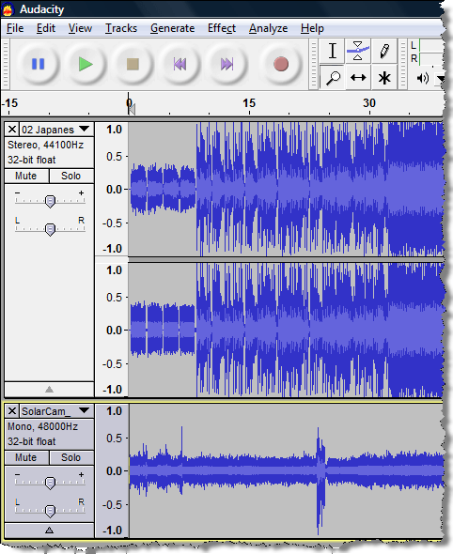Screen dimensions: 453x554
Task: Click the Audacity application icon in title bar
Action: (x=8, y=9)
